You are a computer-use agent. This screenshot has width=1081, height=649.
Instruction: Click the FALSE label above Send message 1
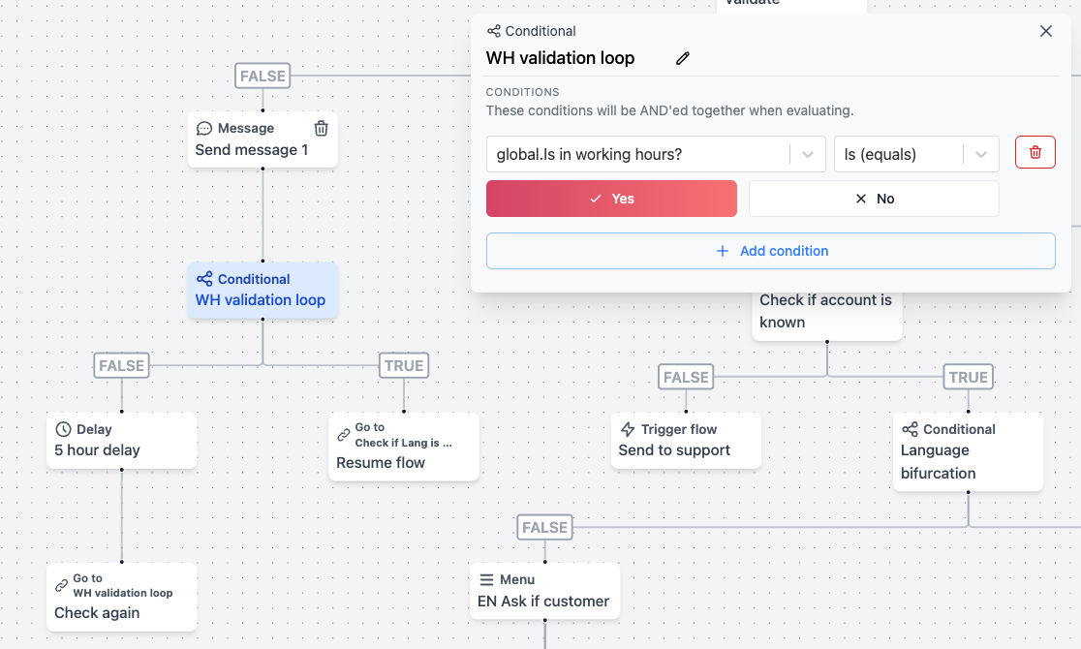pyautogui.click(x=262, y=75)
